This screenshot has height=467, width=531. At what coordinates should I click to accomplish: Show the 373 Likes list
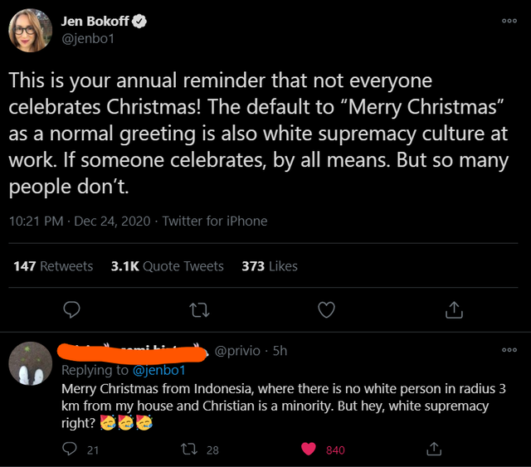click(x=270, y=266)
